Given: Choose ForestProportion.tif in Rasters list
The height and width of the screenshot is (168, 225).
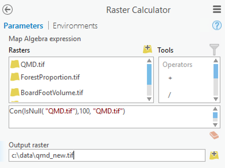Looking at the screenshot, I should pos(50,77).
